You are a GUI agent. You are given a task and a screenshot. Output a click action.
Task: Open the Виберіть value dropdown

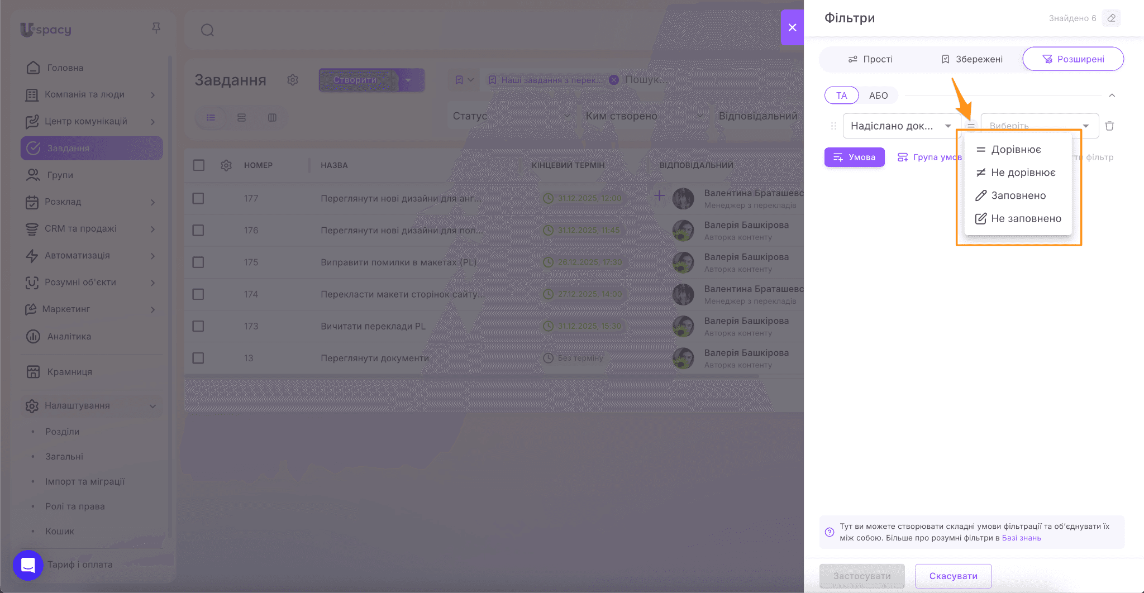point(1040,126)
